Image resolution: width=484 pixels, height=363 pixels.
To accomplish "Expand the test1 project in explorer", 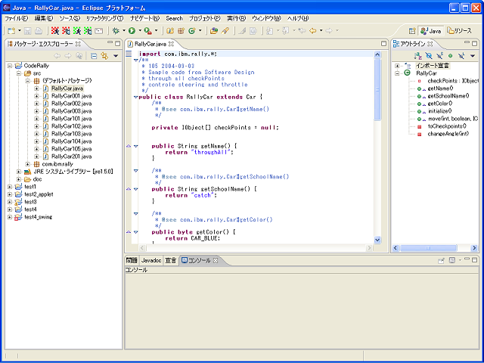I will coord(10,186).
